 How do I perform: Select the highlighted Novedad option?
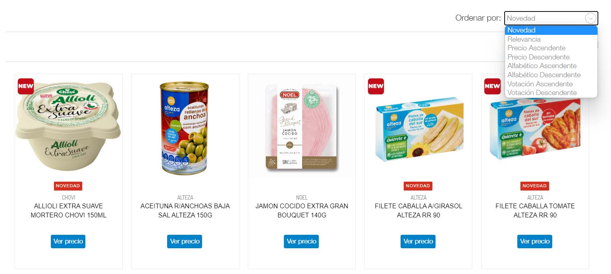tap(551, 30)
